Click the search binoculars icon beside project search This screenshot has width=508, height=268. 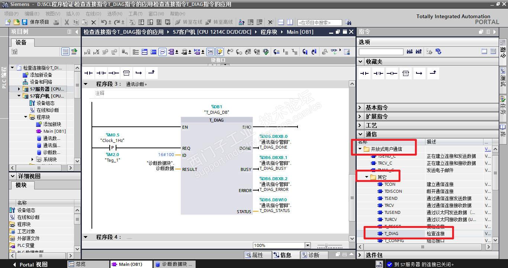tap(348, 22)
